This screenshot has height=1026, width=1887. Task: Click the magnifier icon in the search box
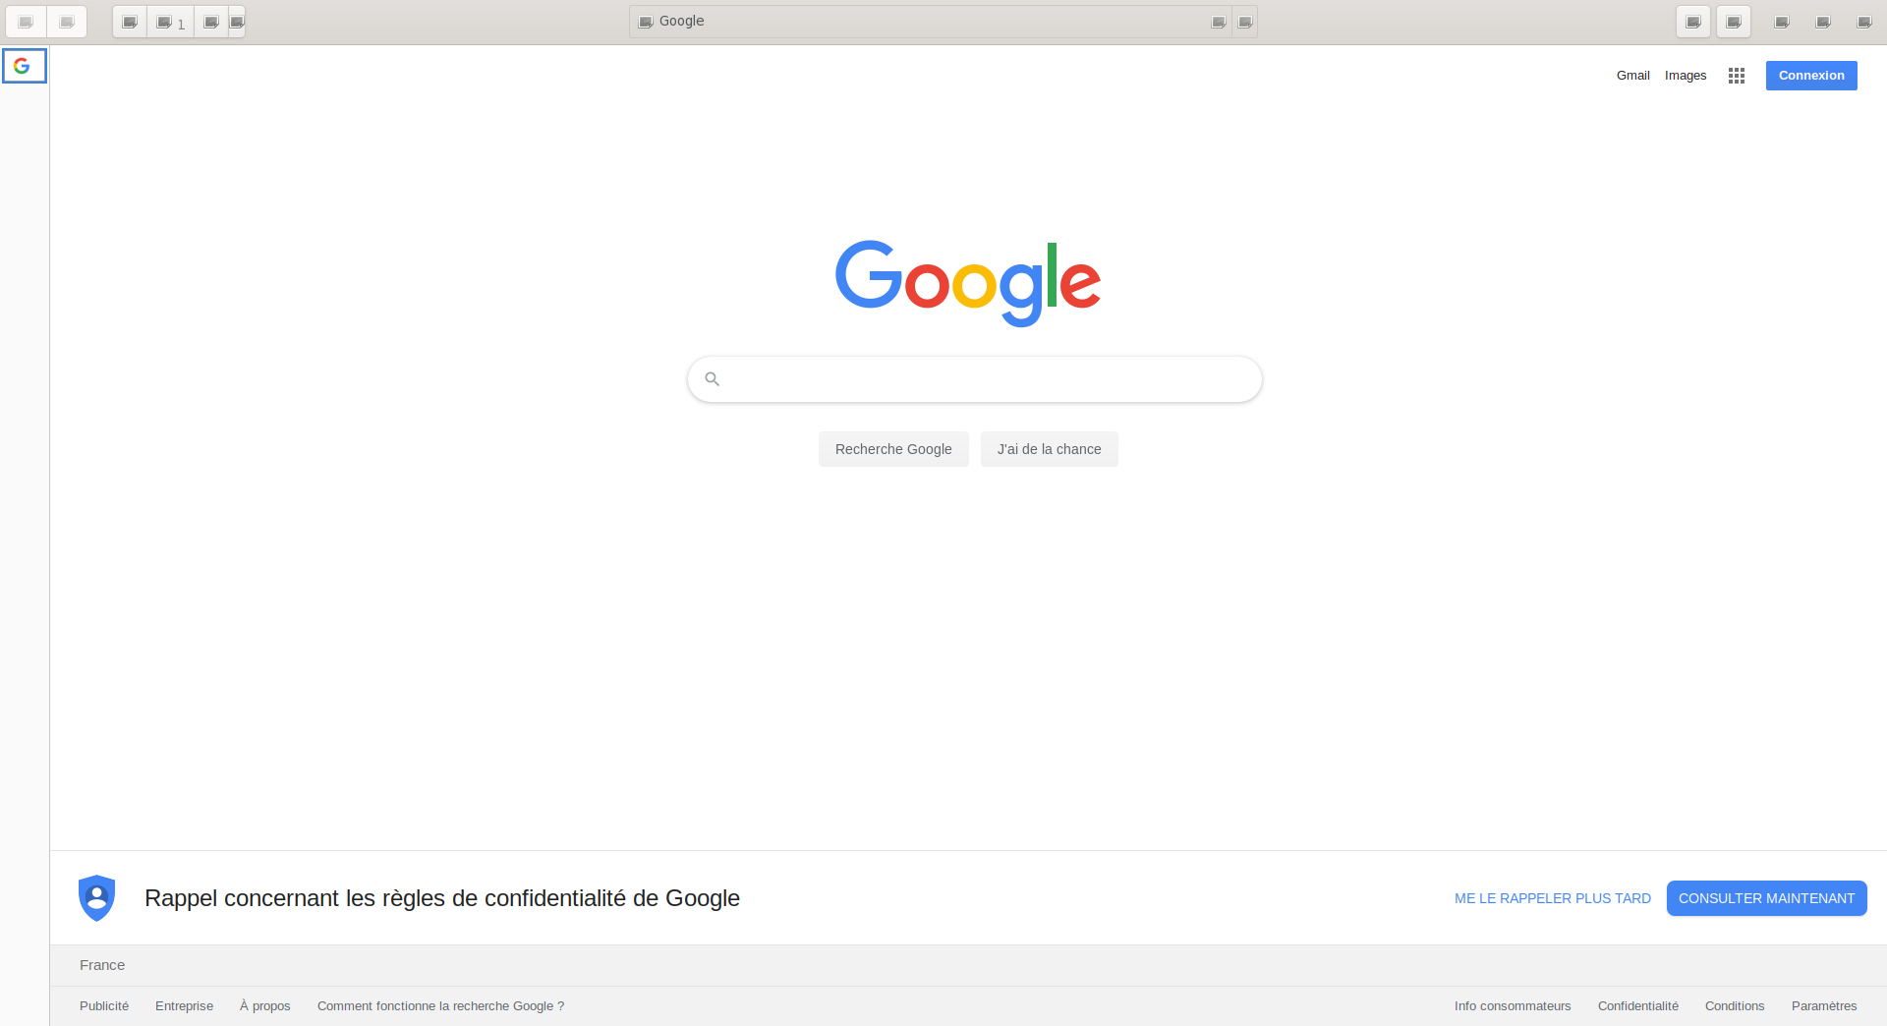tap(713, 378)
